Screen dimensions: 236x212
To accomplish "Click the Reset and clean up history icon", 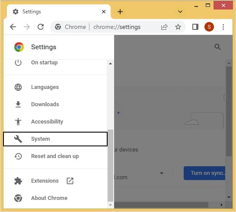I will tap(18, 156).
